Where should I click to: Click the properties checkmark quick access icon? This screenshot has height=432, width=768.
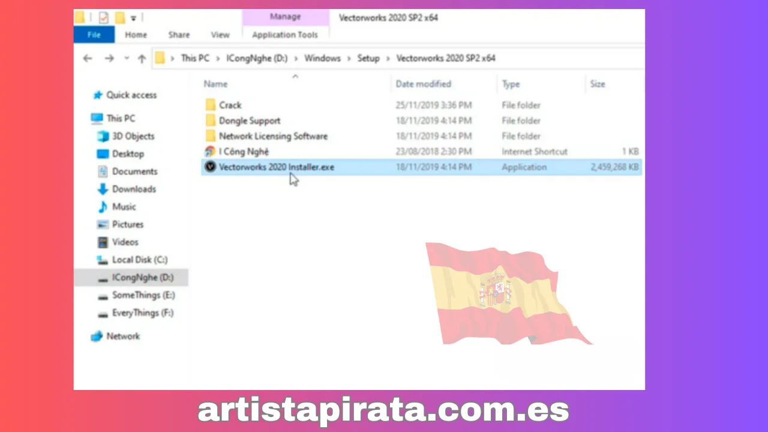(x=103, y=18)
